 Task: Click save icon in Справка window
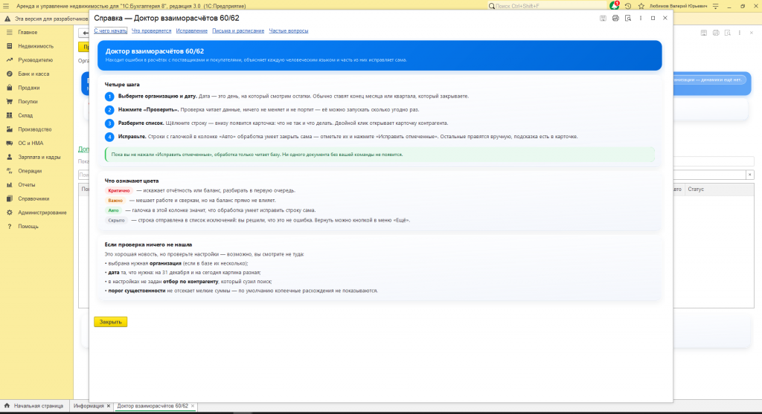(x=603, y=18)
